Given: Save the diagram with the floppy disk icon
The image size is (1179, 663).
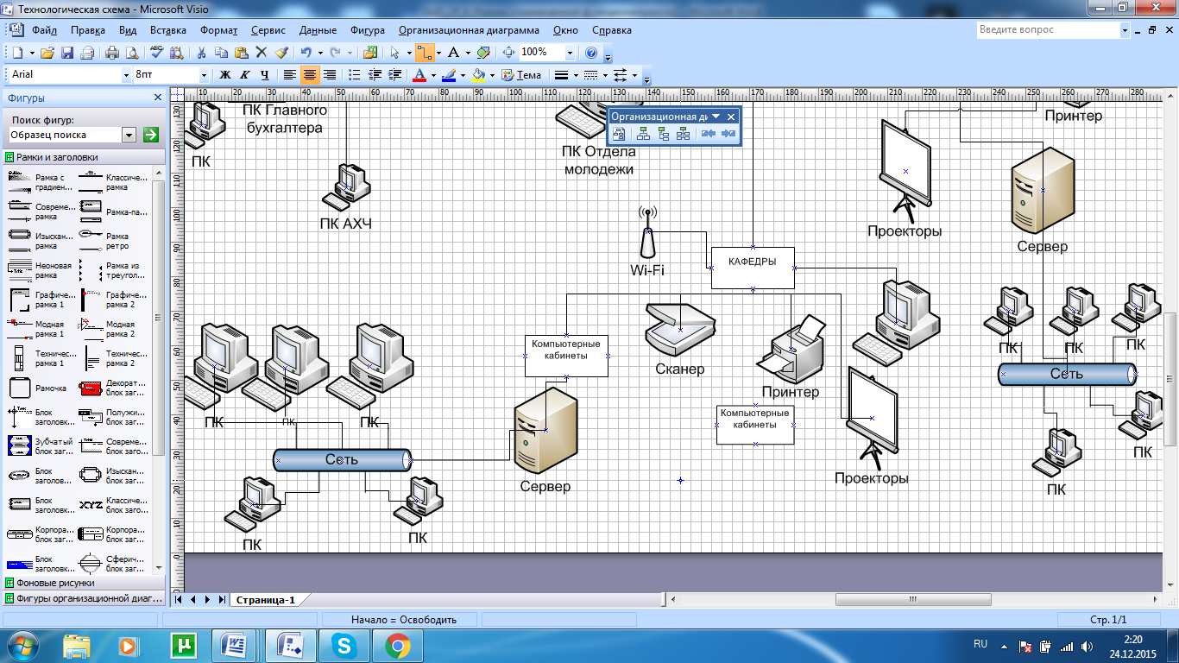Looking at the screenshot, I should [x=67, y=53].
